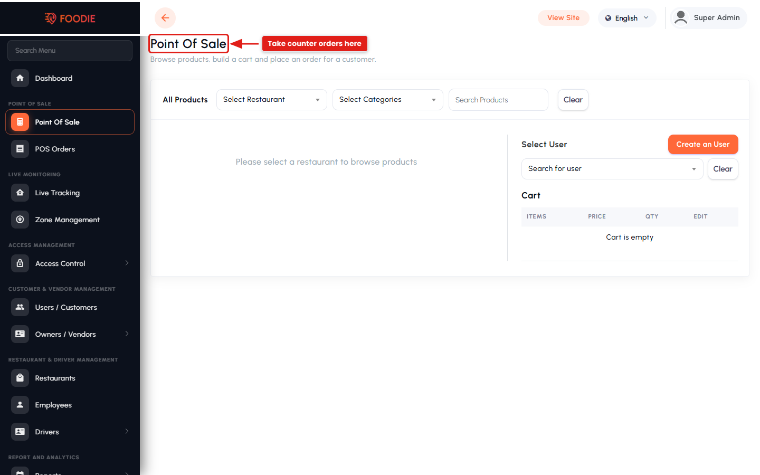This screenshot has height=475, width=760.
Task: Select Point Of Sale menu item
Action: point(70,122)
